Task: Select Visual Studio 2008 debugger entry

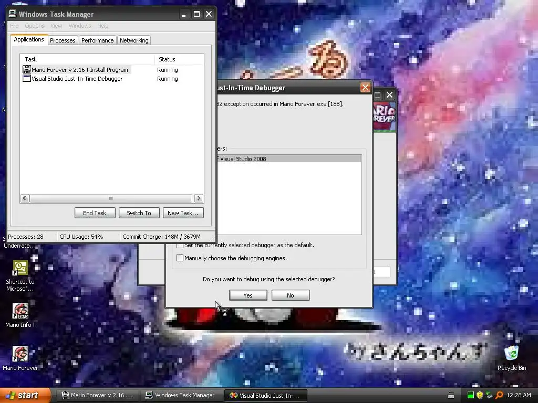Action: (x=288, y=158)
